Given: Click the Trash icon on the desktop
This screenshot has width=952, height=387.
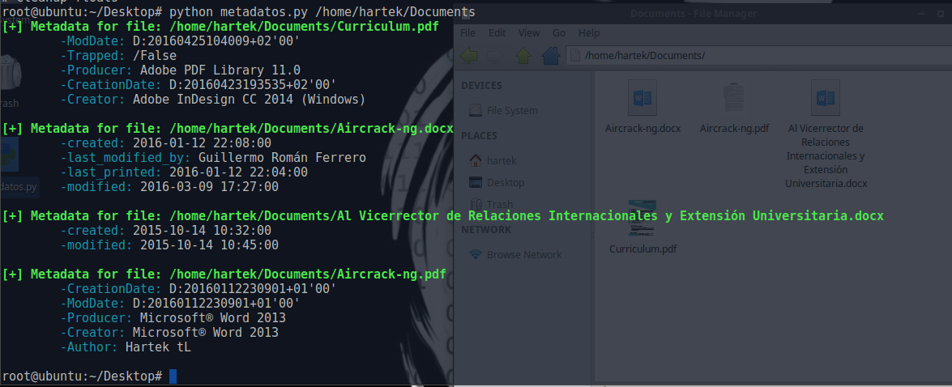Looking at the screenshot, I should [x=10, y=73].
